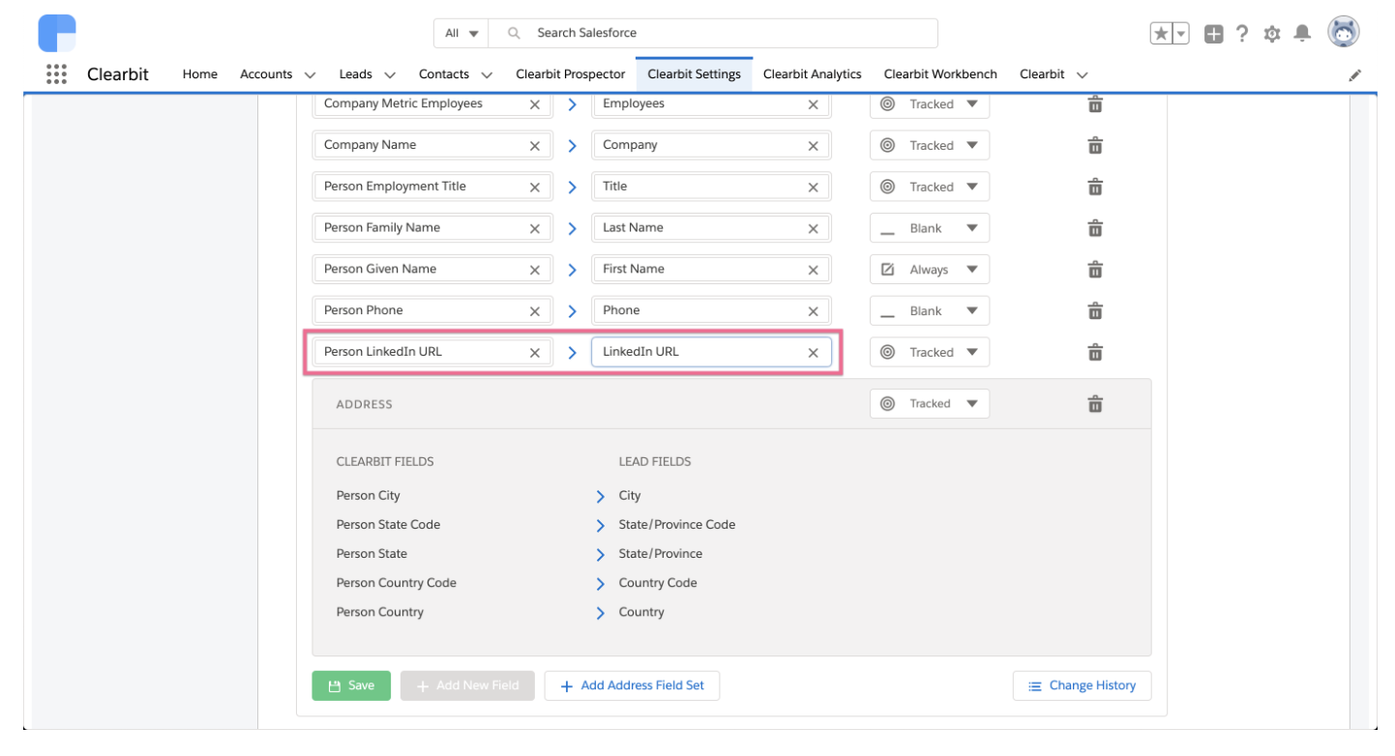Open Tracked dropdown for Address section

[x=930, y=404]
